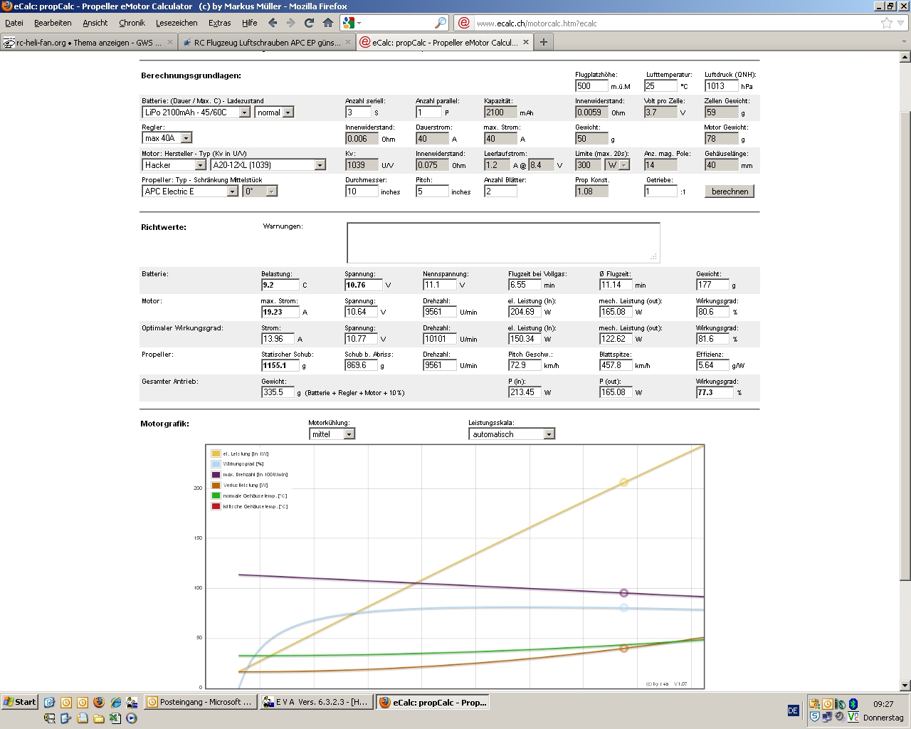911x729 pixels.
Task: Click the magnifier icon in search box
Action: (441, 23)
